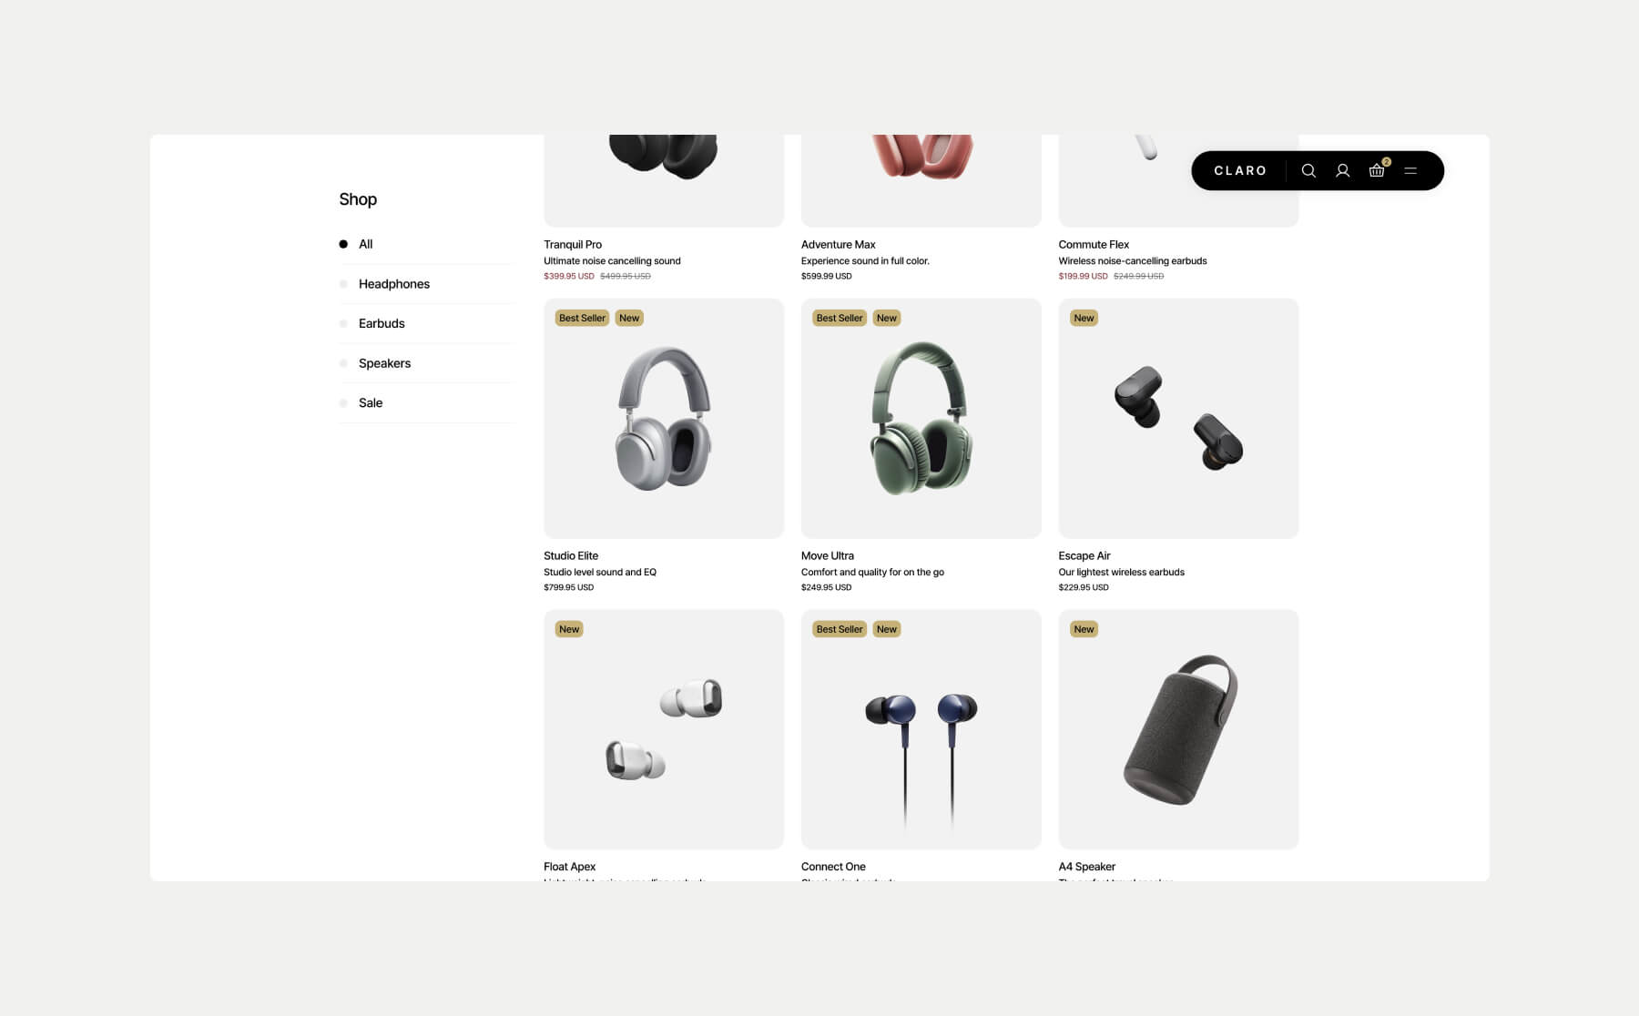This screenshot has width=1639, height=1016.
Task: Click the Best Seller badge on Studio Elite
Action: (582, 318)
